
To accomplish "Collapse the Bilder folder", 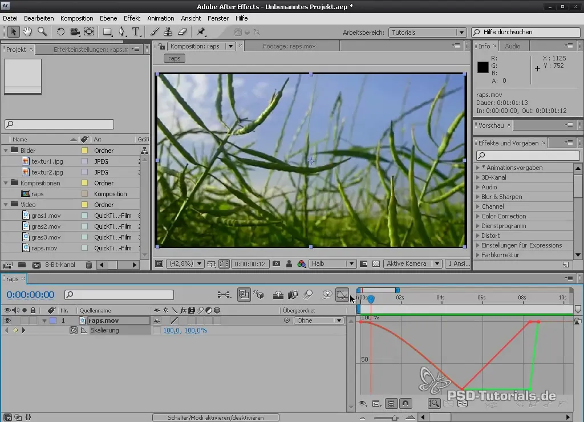I will 6,151.
